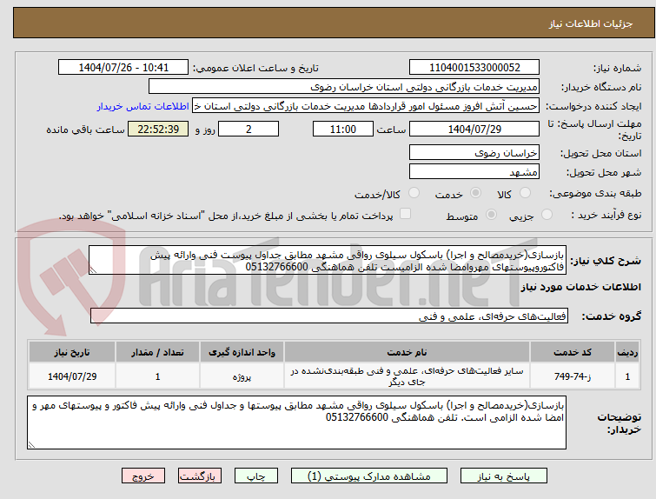Image resolution: width=656 pixels, height=499 pixels.
Task: Click the شهر محل تحویل field مشهد
Action: point(474,171)
